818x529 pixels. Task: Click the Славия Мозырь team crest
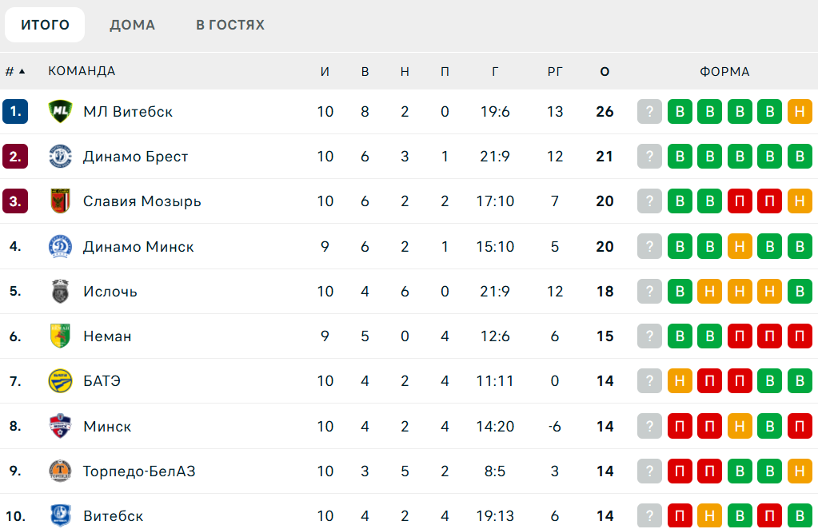coord(60,201)
